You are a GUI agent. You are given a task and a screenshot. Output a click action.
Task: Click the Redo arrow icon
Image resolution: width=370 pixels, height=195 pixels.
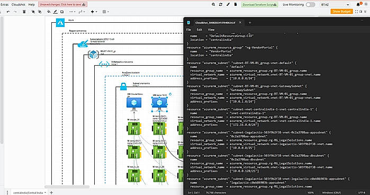(15, 12)
